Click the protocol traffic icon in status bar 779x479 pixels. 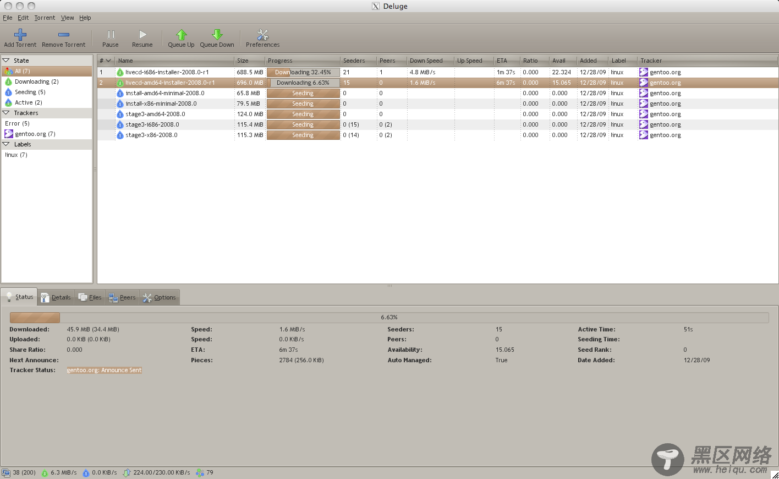click(x=127, y=472)
